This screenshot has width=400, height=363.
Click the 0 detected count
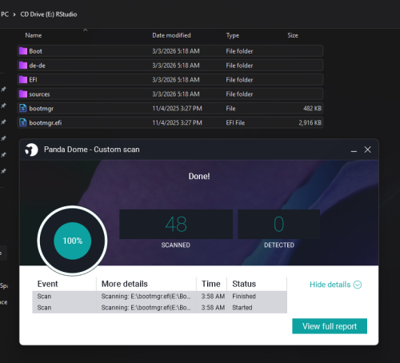[279, 224]
